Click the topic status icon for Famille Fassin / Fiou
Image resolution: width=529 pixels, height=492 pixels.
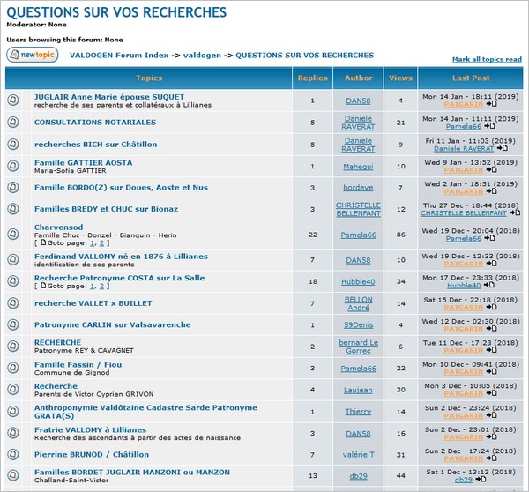(13, 368)
